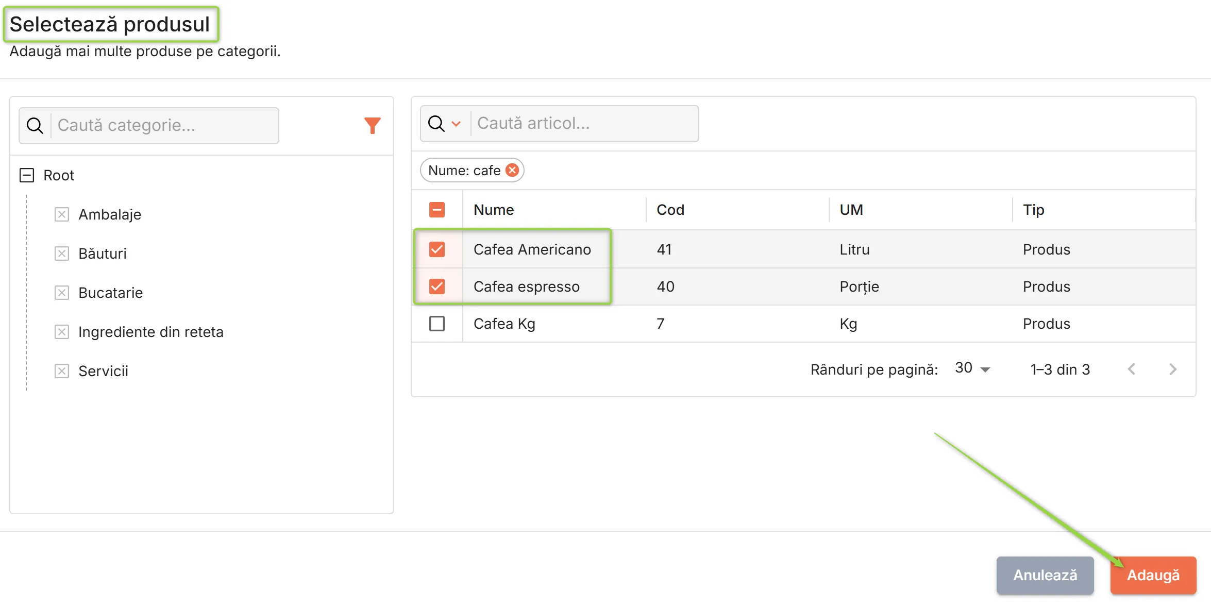1211x607 pixels.
Task: Go to previous page arrow
Action: click(1132, 369)
